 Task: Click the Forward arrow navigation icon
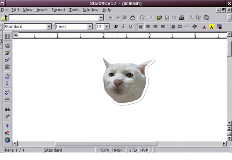pos(118,18)
